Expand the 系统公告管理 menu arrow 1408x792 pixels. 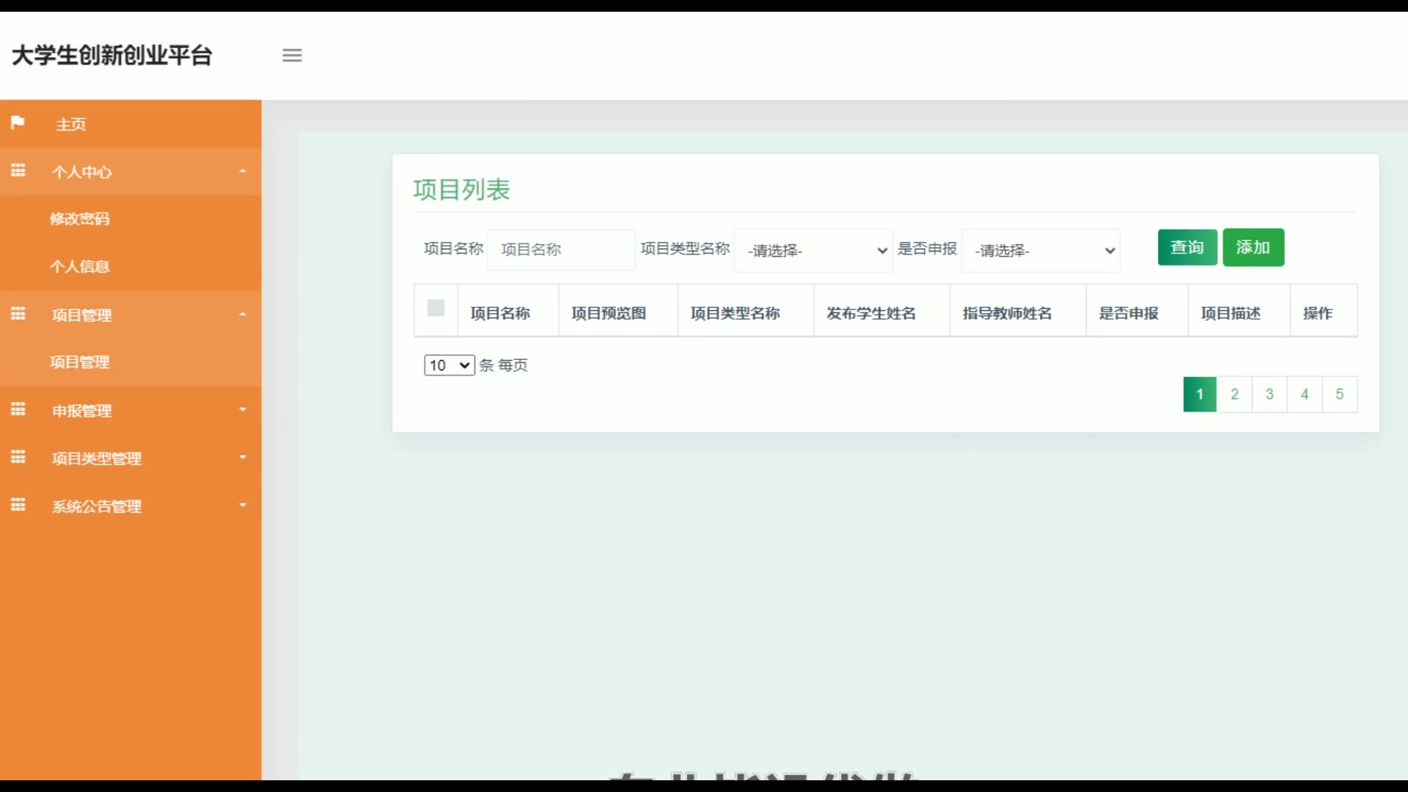(x=243, y=505)
